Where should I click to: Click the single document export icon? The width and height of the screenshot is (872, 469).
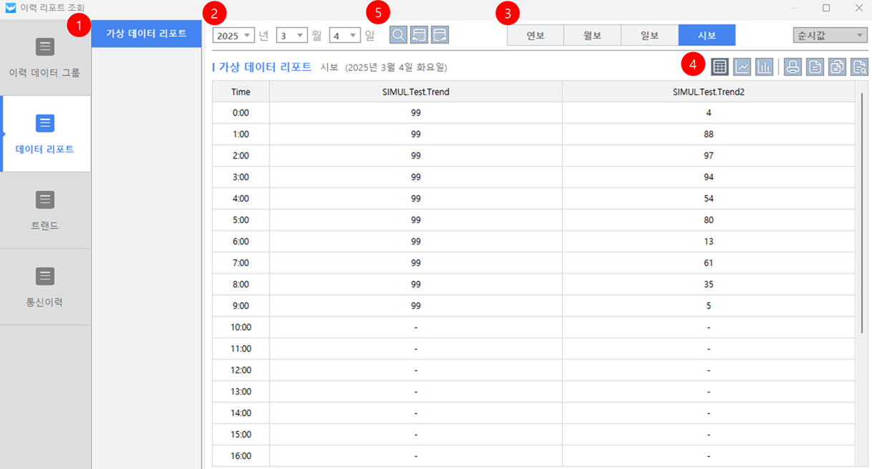[x=815, y=67]
